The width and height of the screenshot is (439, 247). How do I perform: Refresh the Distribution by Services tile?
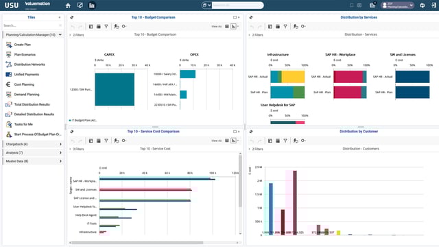pyautogui.click(x=251, y=17)
